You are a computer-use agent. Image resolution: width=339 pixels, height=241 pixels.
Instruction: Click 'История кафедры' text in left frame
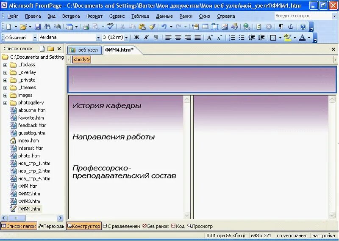point(107,106)
